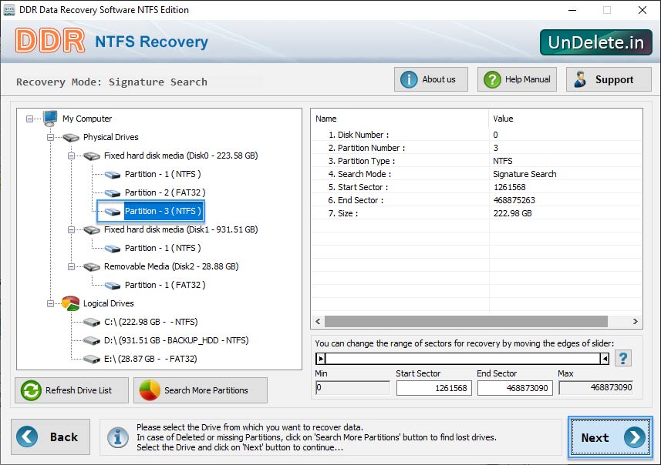Minimize the DDR Data Recovery window
This screenshot has height=465, width=661.
point(572,10)
